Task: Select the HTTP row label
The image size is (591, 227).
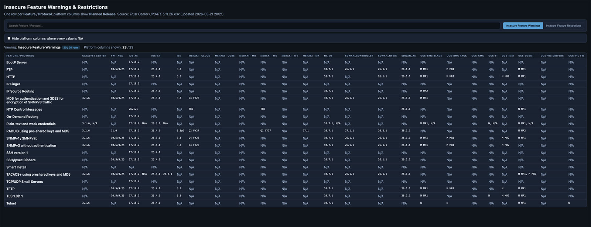Action: click(11, 77)
